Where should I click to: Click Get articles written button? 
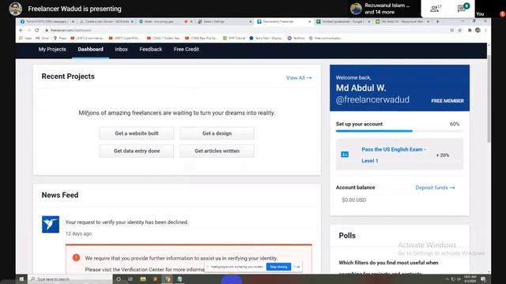[x=217, y=151]
